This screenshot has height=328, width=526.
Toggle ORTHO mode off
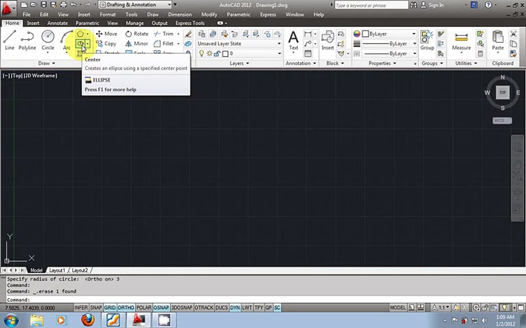(126, 307)
